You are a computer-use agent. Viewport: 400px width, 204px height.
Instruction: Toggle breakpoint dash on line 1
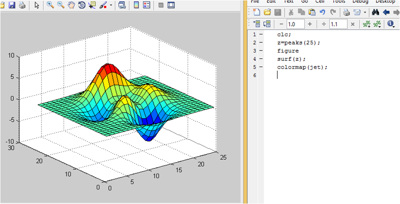tap(261, 34)
